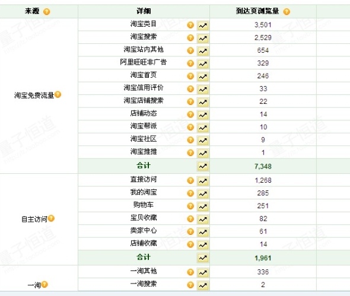The image size is (350, 296).
Task: Click the value 1,268
Action: pos(263,180)
